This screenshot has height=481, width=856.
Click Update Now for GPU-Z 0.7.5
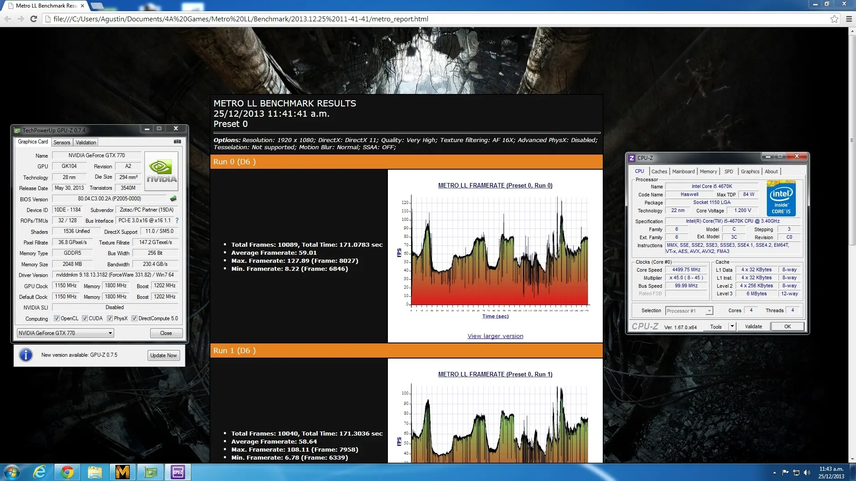click(x=164, y=355)
